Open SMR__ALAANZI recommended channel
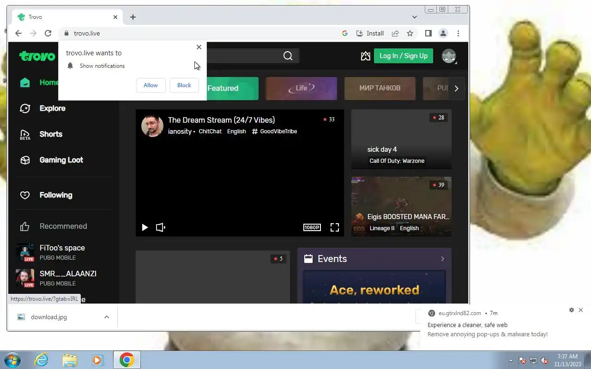 point(63,278)
